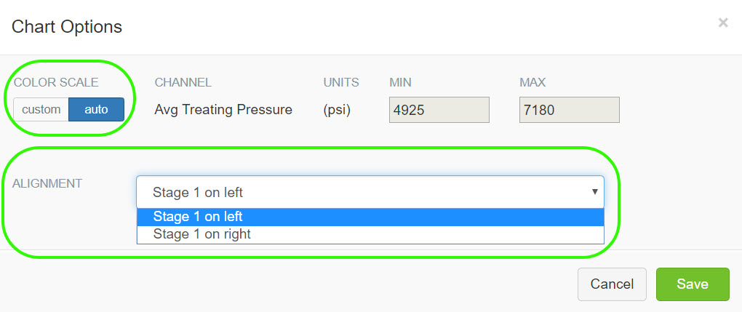Open the Alignment combo box
The width and height of the screenshot is (742, 312).
pyautogui.click(x=370, y=192)
